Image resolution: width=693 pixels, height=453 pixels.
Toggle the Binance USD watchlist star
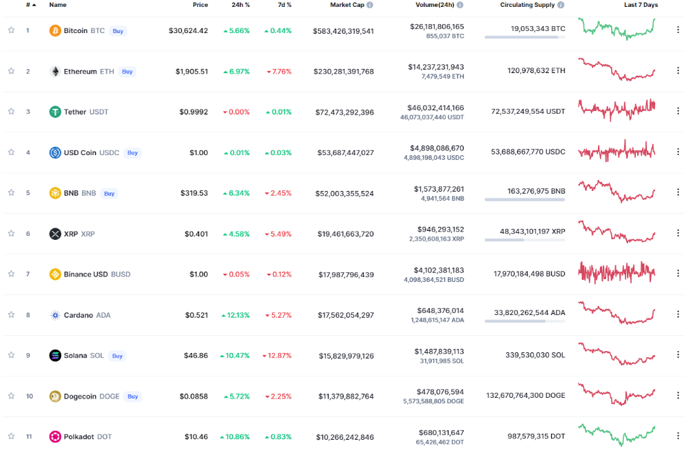(x=12, y=274)
